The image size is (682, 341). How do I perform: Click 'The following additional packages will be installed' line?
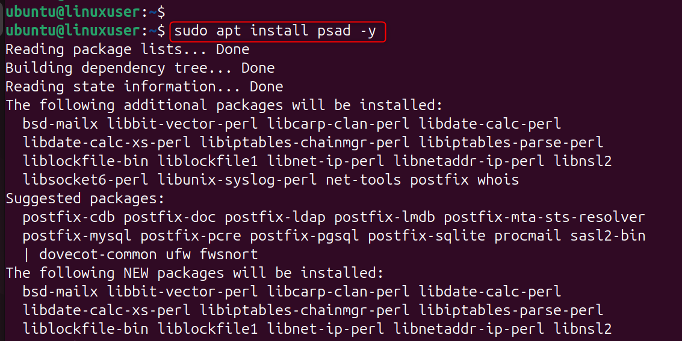click(x=224, y=105)
